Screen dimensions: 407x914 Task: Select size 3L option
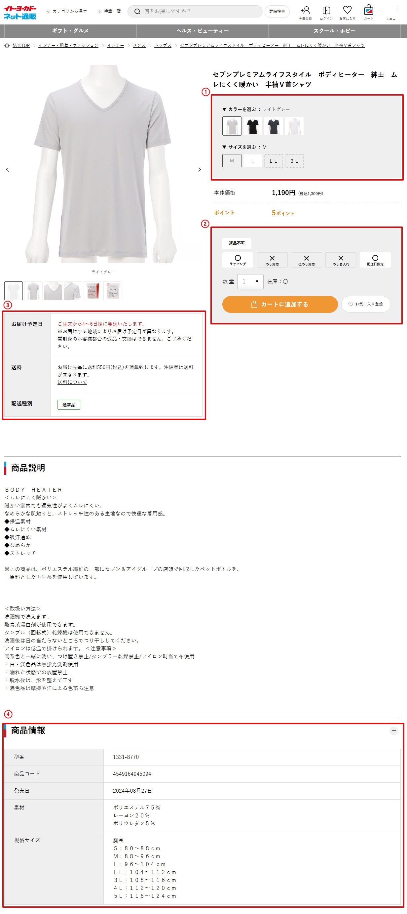pos(294,161)
